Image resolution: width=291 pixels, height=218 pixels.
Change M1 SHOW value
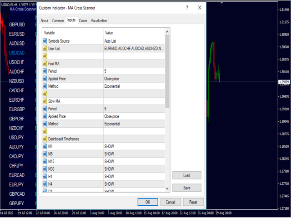[134, 146]
